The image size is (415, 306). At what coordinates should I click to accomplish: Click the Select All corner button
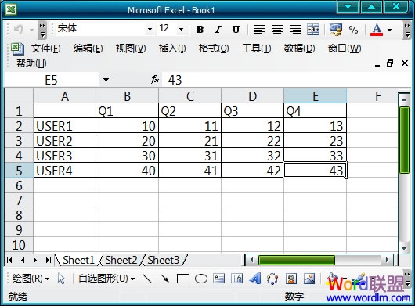tap(19, 95)
